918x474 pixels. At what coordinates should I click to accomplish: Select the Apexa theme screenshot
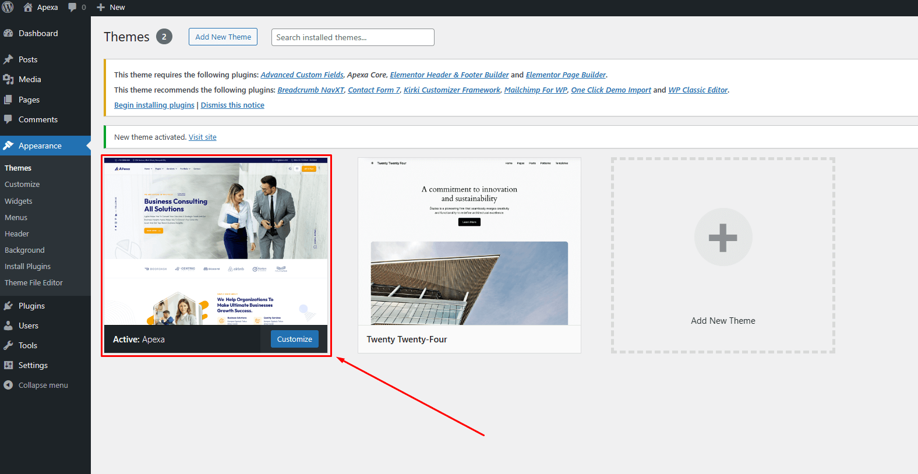pyautogui.click(x=216, y=241)
